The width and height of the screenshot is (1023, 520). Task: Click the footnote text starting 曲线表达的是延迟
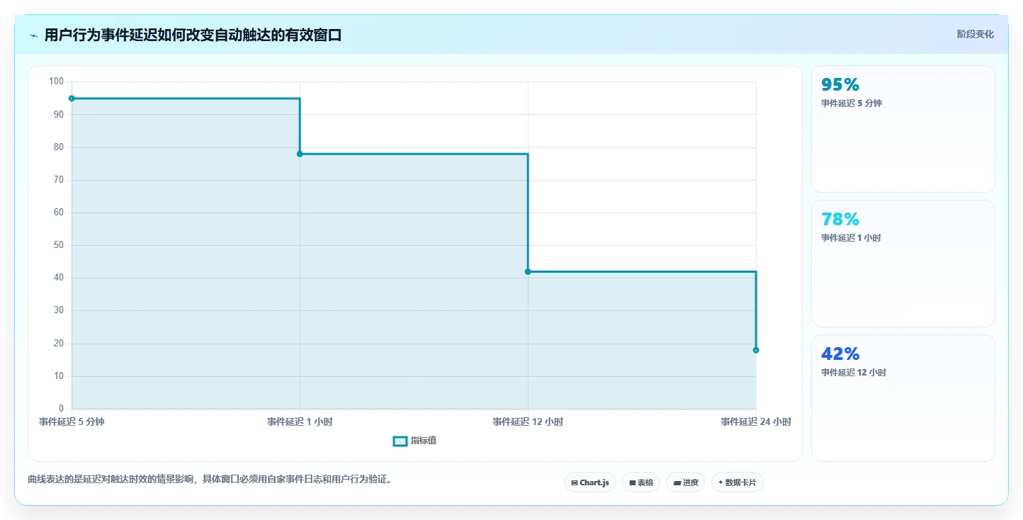click(x=210, y=480)
